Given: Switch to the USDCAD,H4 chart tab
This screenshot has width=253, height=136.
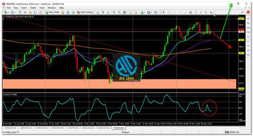Looking at the screenshot, I should pos(88,128).
